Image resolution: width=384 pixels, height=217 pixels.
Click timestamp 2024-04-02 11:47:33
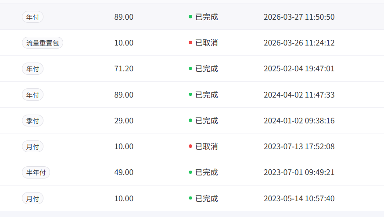click(x=299, y=94)
